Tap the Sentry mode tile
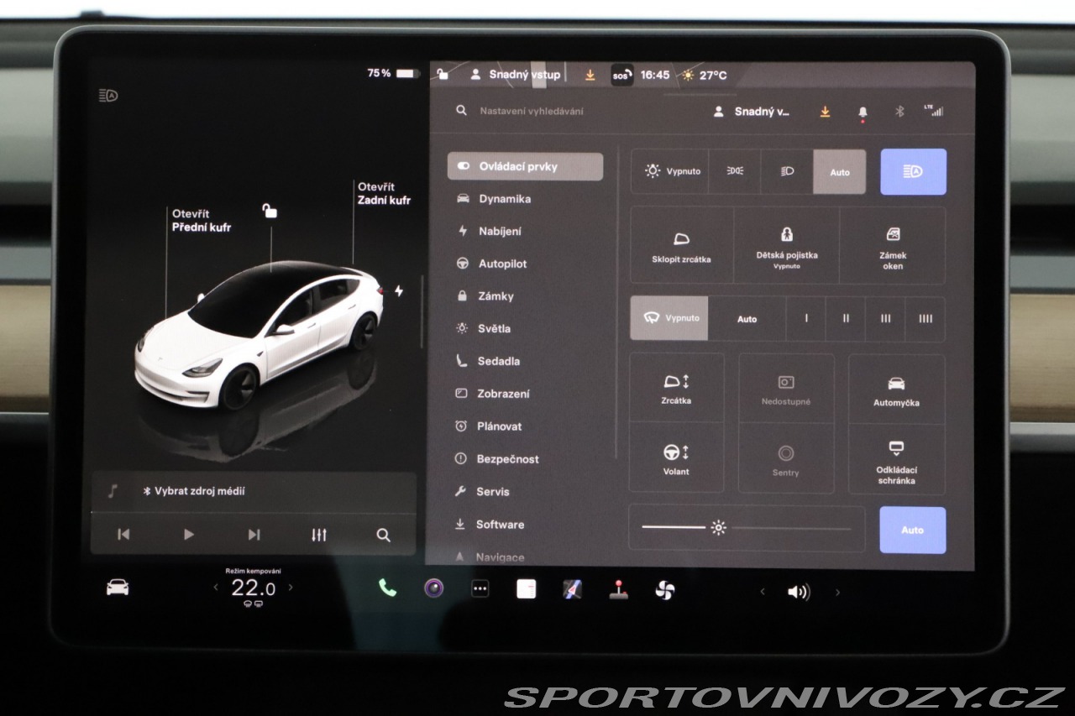Screen dimensions: 1075x716 786,460
